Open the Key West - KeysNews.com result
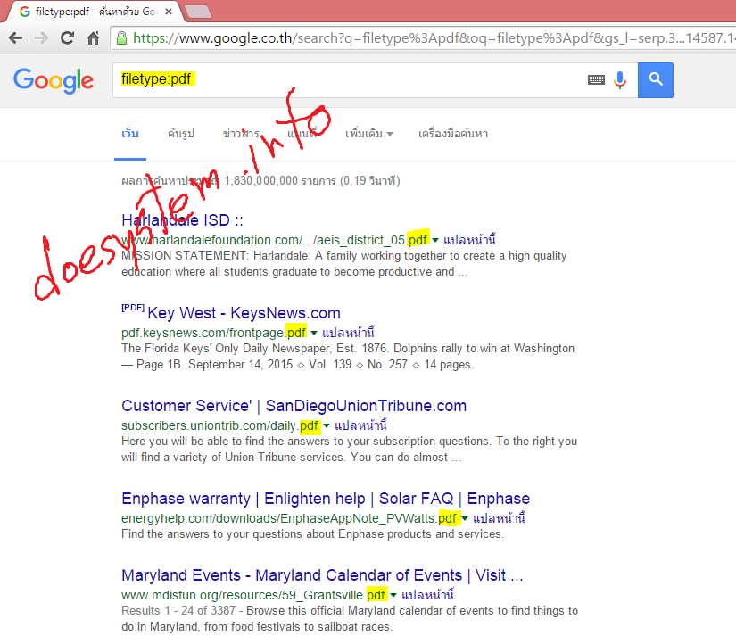This screenshot has height=636, width=736. click(x=244, y=313)
